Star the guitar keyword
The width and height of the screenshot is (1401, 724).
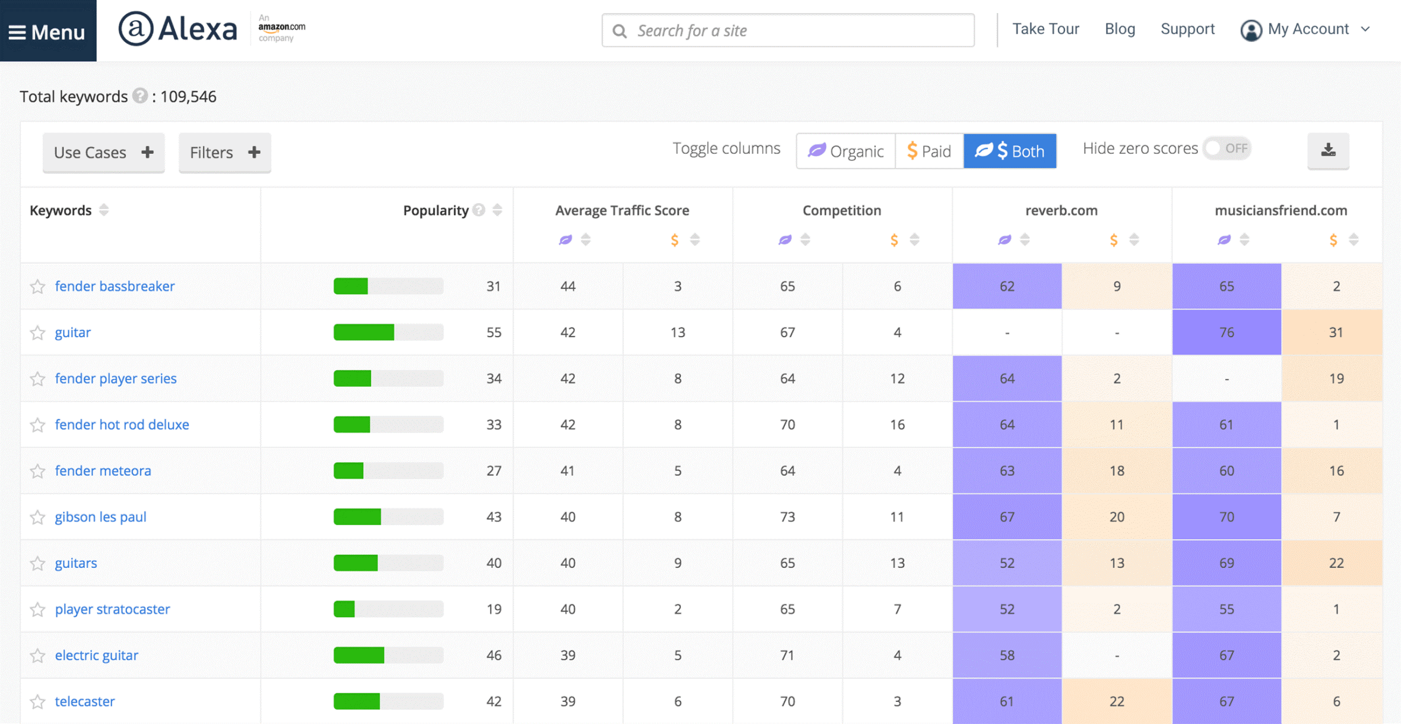38,332
